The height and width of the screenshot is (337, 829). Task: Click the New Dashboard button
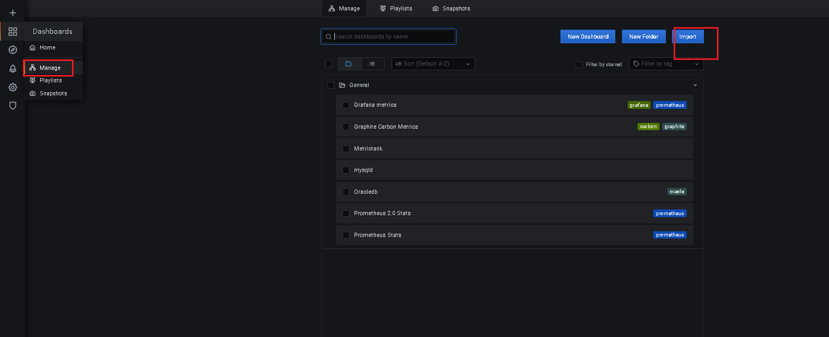point(588,36)
